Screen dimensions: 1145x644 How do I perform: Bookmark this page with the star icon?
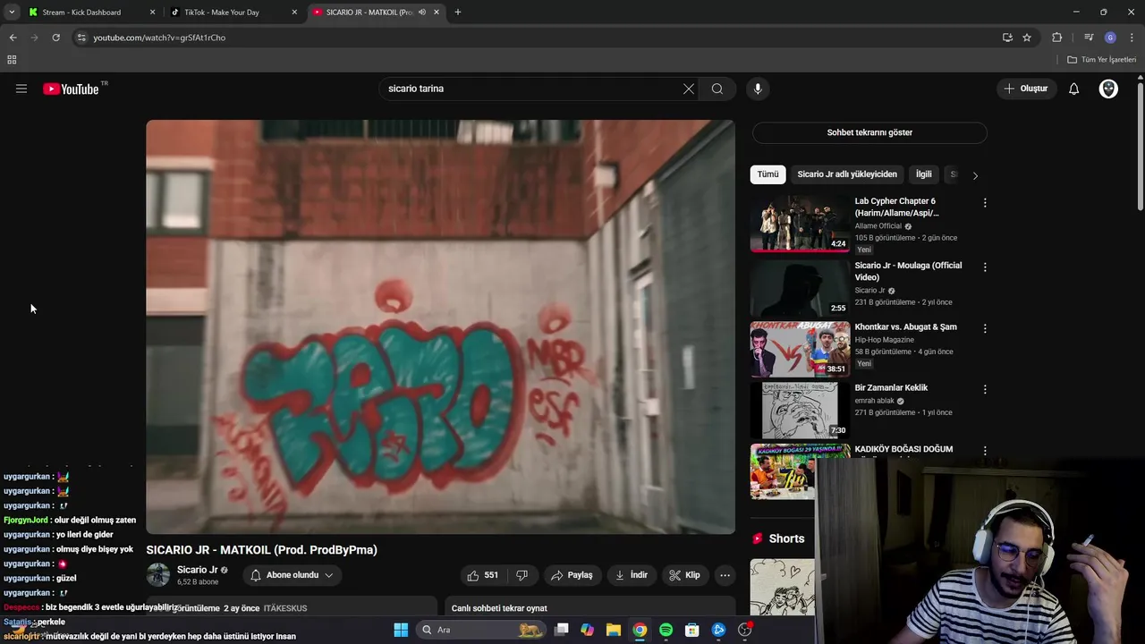tap(1027, 38)
